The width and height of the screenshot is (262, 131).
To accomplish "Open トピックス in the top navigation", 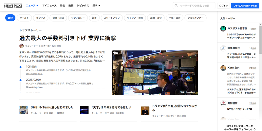I will (83, 6).
